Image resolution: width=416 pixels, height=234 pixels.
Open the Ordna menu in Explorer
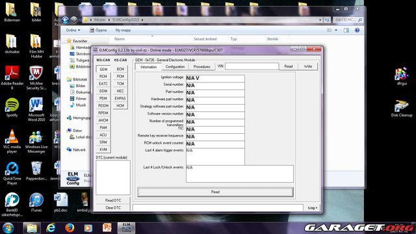73,31
